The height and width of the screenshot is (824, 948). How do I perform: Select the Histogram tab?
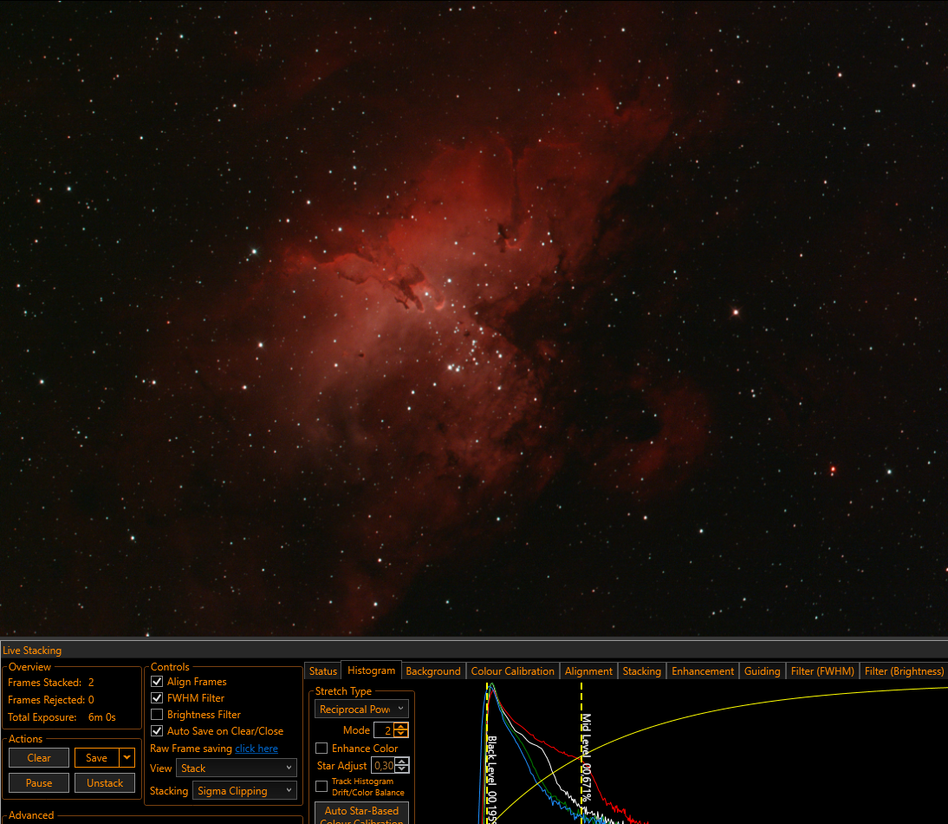coord(371,670)
